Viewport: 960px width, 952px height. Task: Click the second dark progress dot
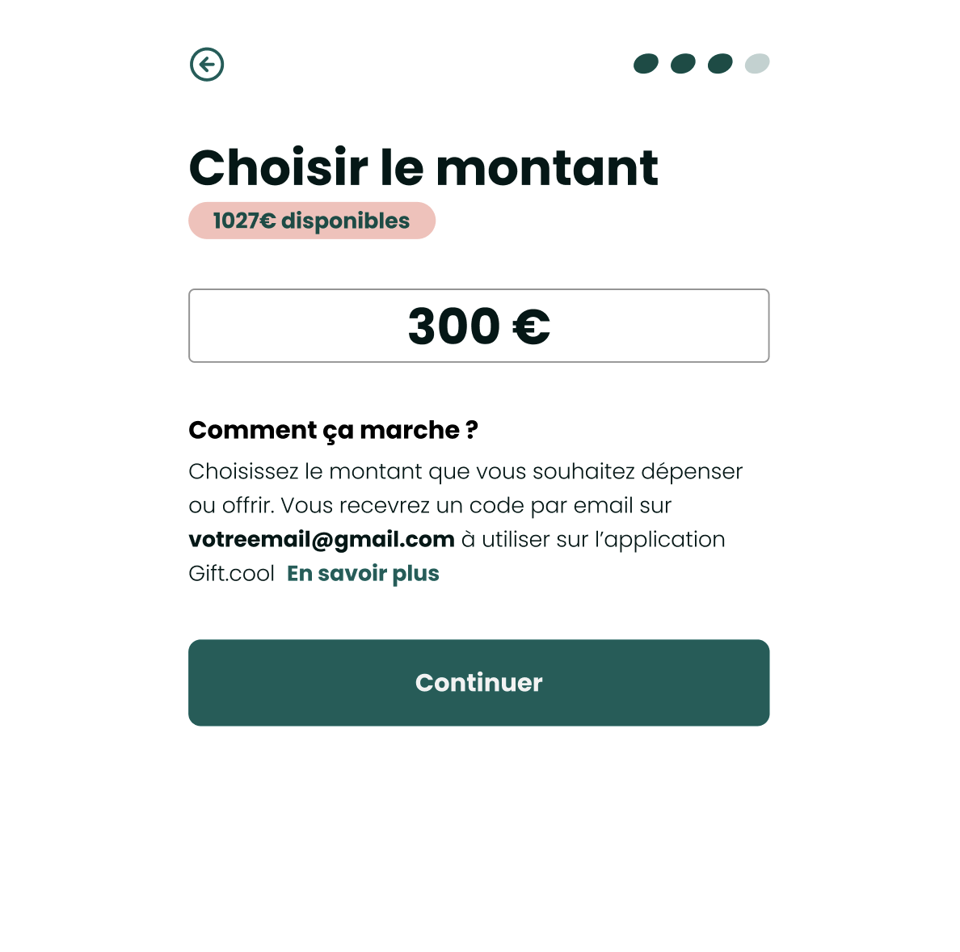pyautogui.click(x=683, y=64)
